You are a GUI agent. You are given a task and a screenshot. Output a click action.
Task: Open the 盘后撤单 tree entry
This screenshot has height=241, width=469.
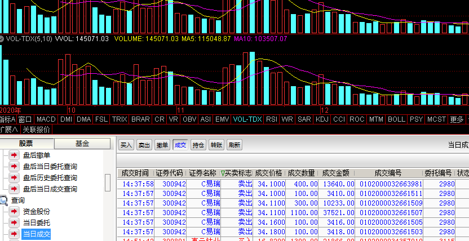pyautogui.click(x=37, y=155)
